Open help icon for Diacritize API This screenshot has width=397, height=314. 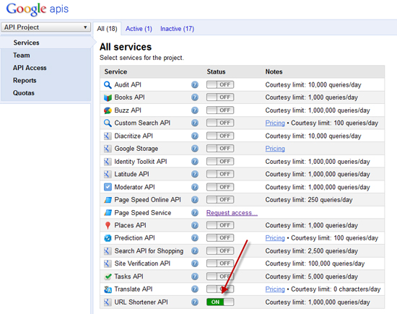tap(195, 136)
